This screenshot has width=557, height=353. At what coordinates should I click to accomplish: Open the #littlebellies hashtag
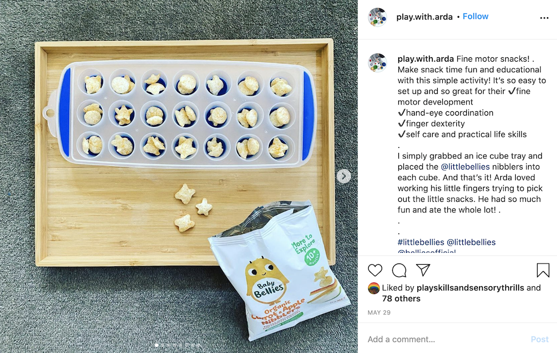coord(421,242)
